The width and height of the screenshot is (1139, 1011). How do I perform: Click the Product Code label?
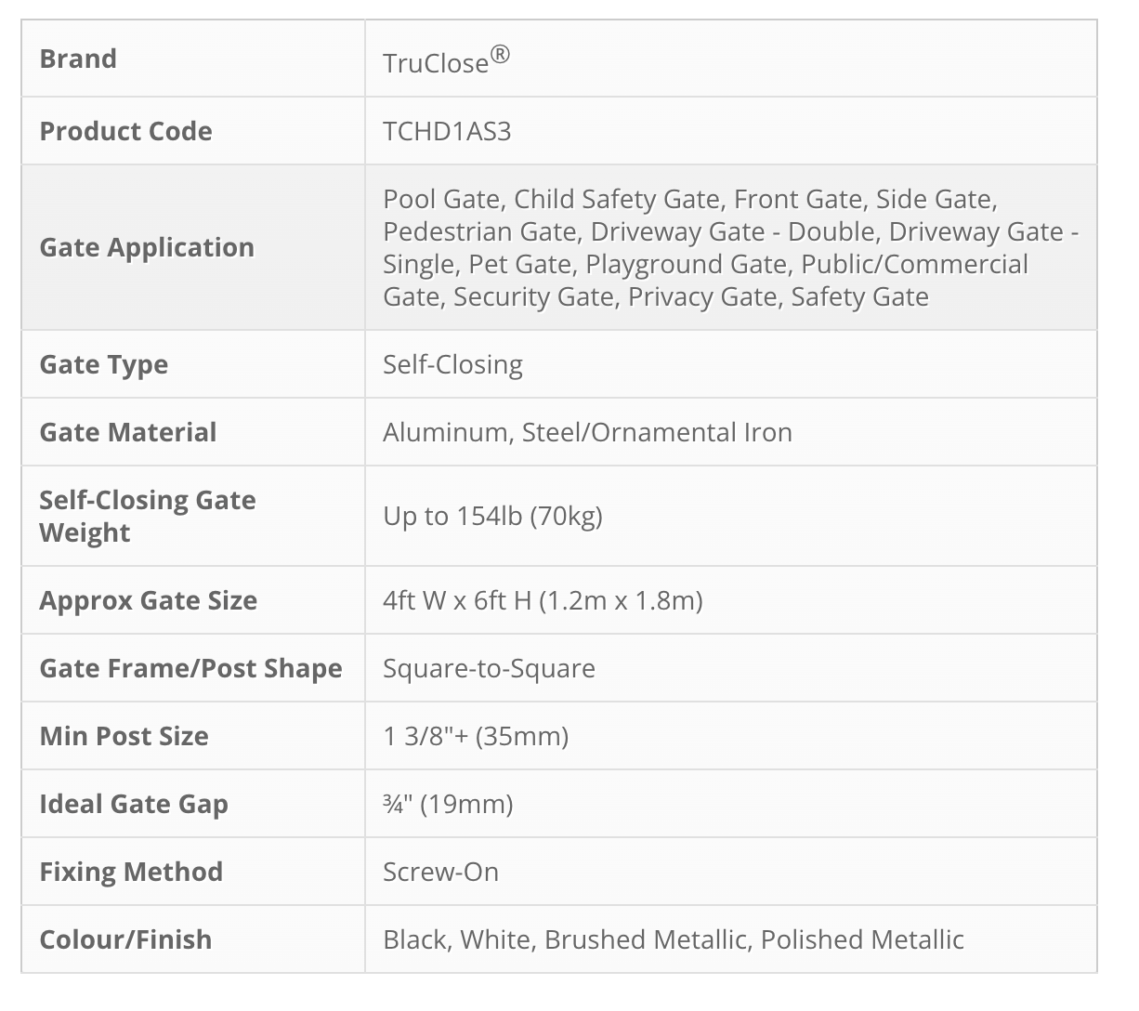click(x=125, y=131)
